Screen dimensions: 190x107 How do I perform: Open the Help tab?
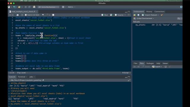pos(158,63)
